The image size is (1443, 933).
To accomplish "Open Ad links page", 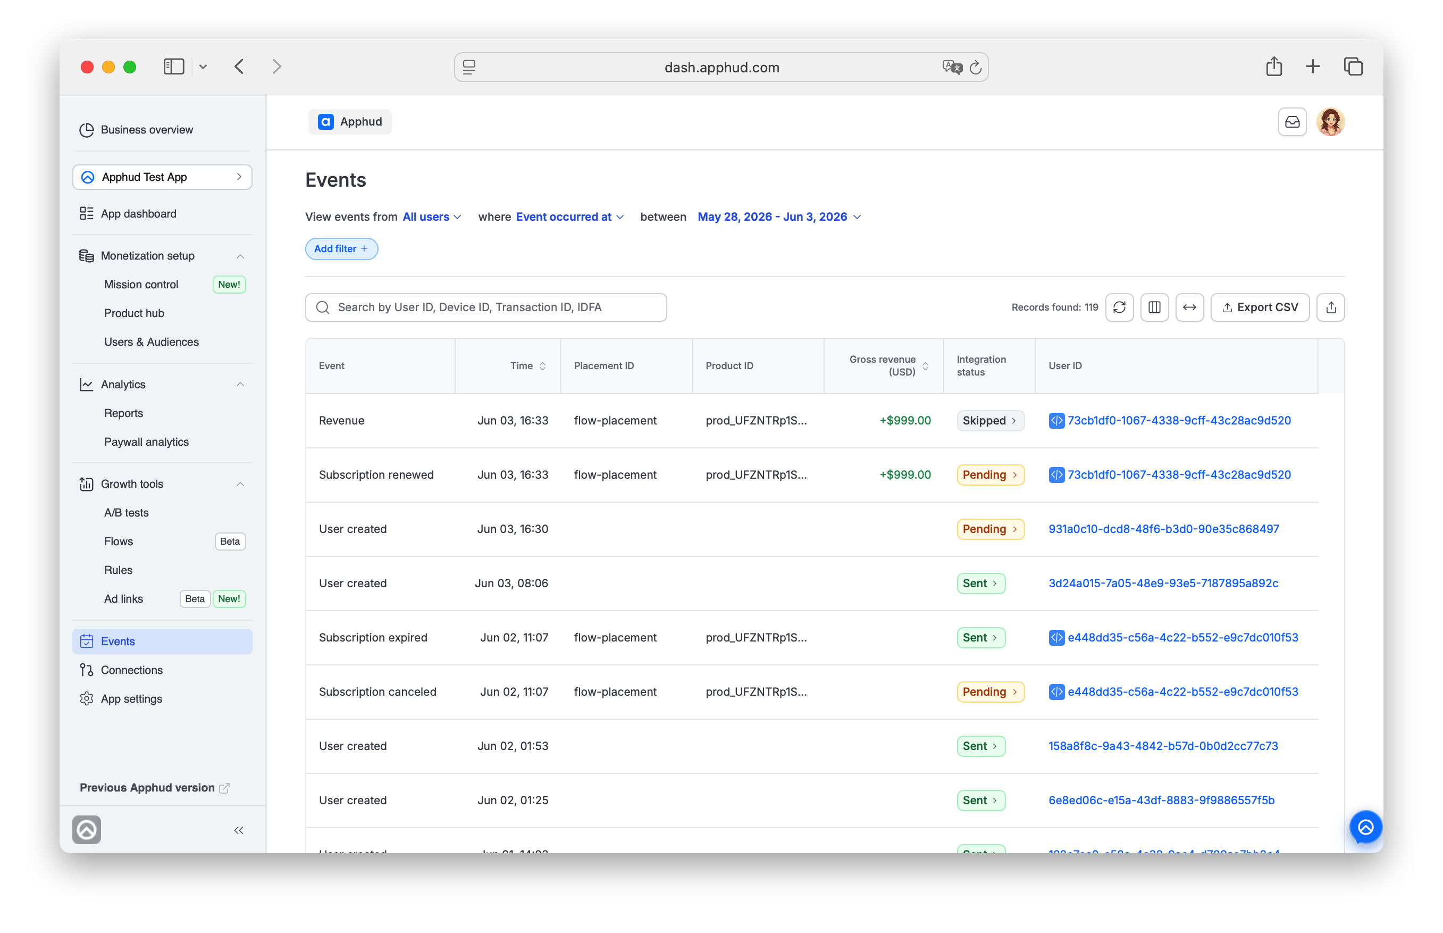I will tap(123, 598).
